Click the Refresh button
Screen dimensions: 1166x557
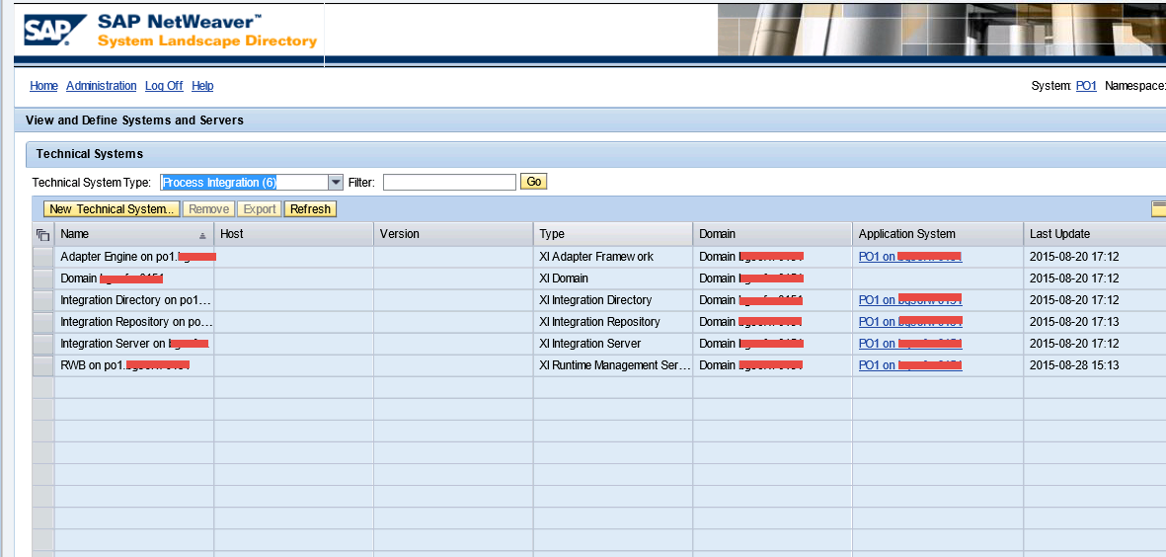click(310, 209)
